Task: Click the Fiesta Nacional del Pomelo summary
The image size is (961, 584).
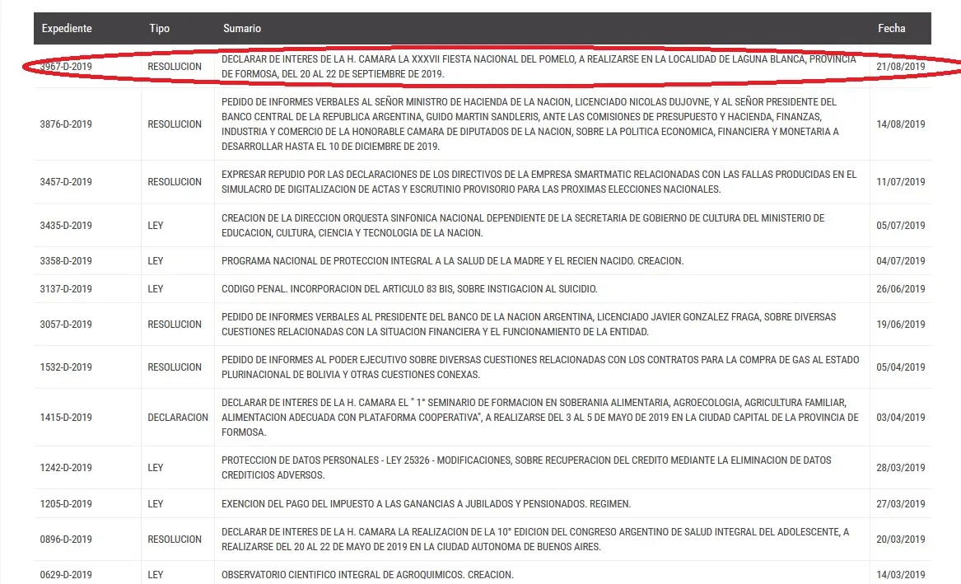Action: coord(539,66)
